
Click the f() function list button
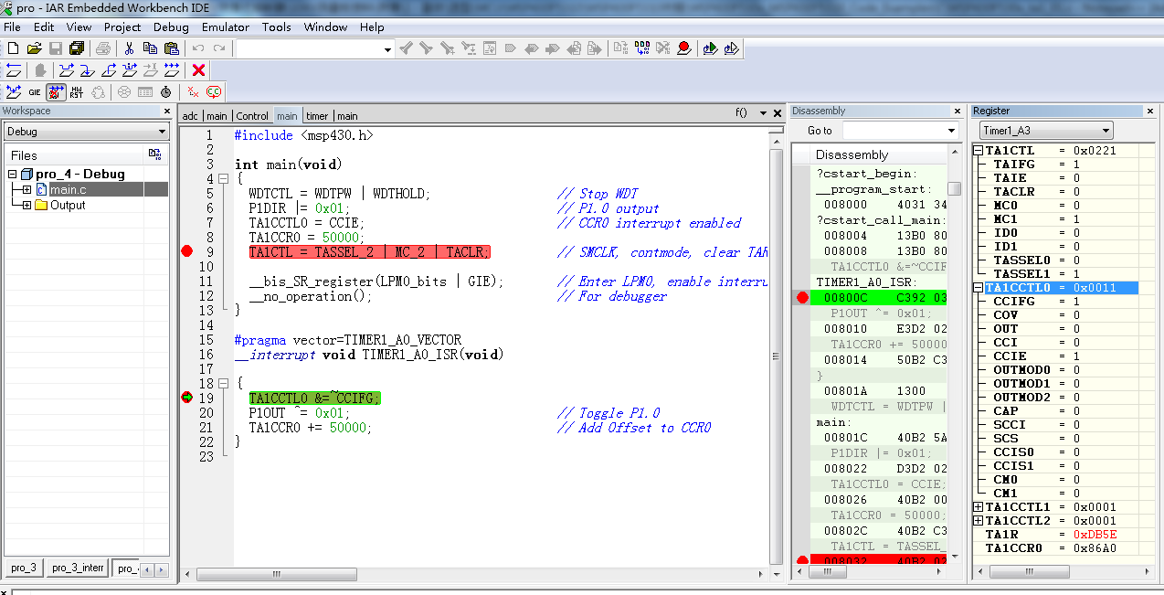[741, 113]
